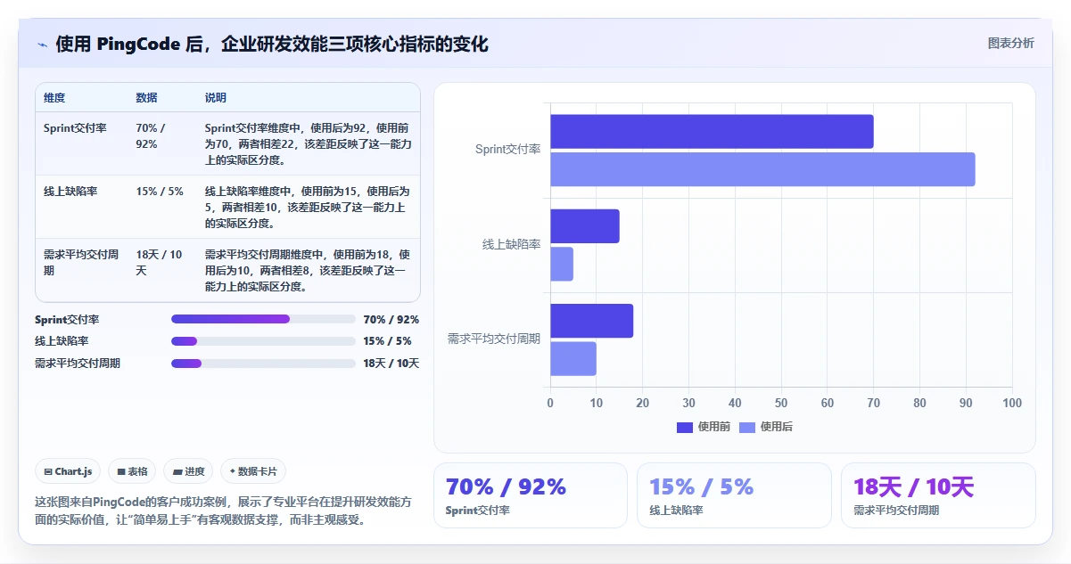
Task: Click the 需求平均交付周期 progress row label
Action: pos(78,363)
